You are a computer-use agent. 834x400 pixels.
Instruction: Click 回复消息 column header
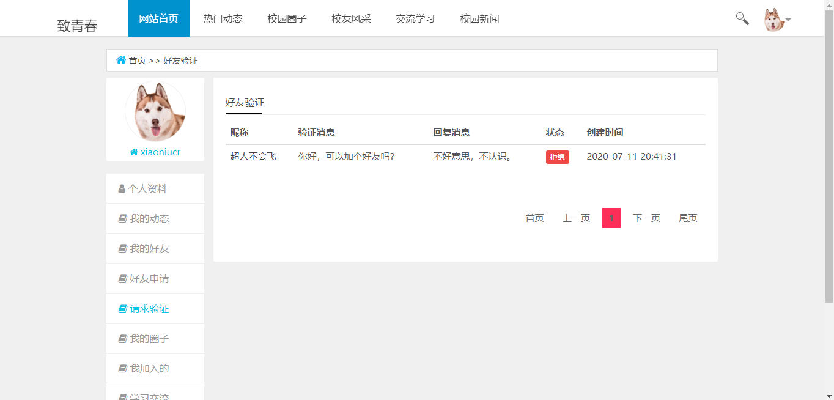pyautogui.click(x=451, y=133)
